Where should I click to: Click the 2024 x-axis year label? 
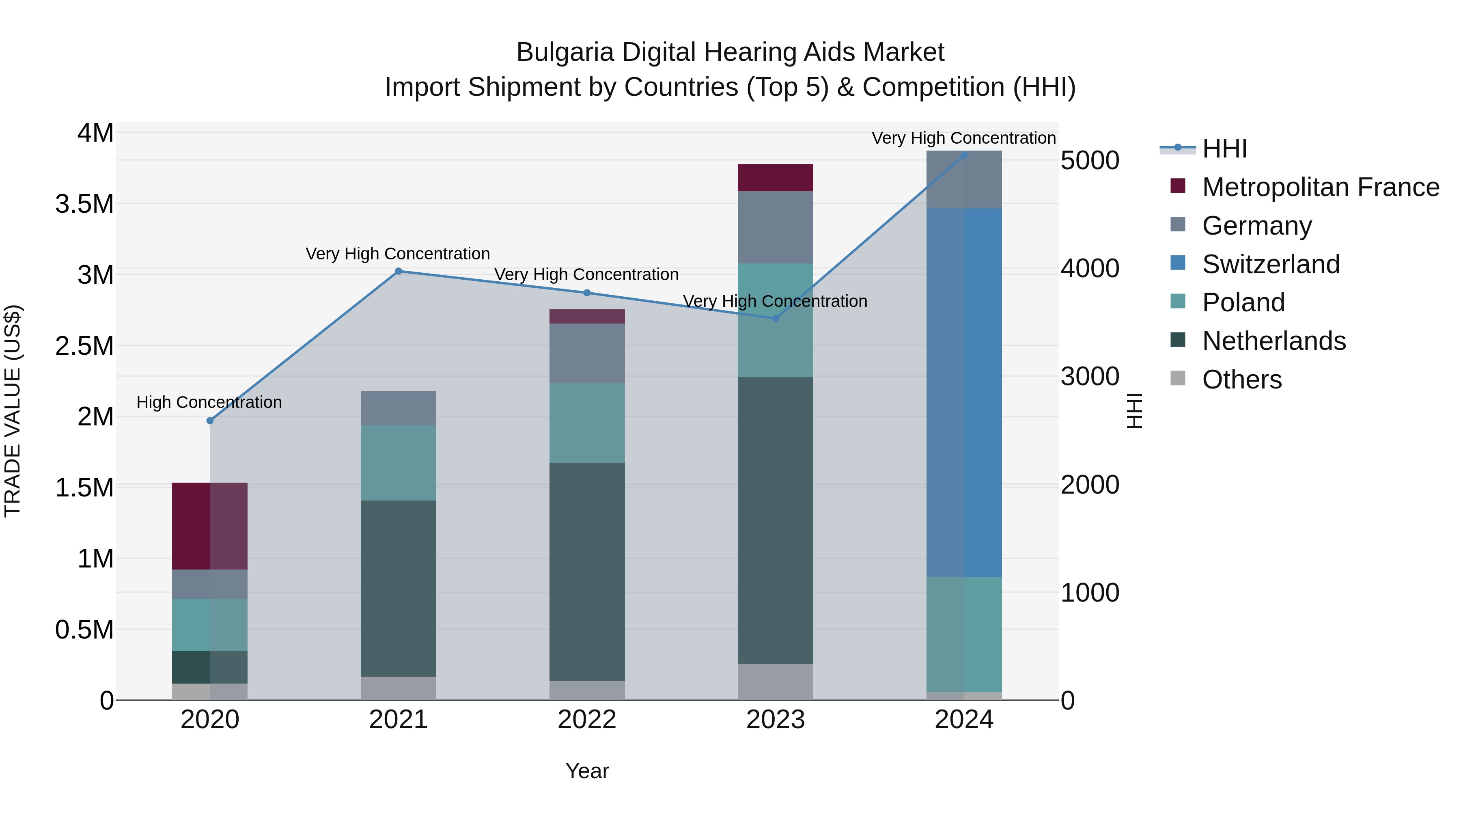(x=964, y=720)
